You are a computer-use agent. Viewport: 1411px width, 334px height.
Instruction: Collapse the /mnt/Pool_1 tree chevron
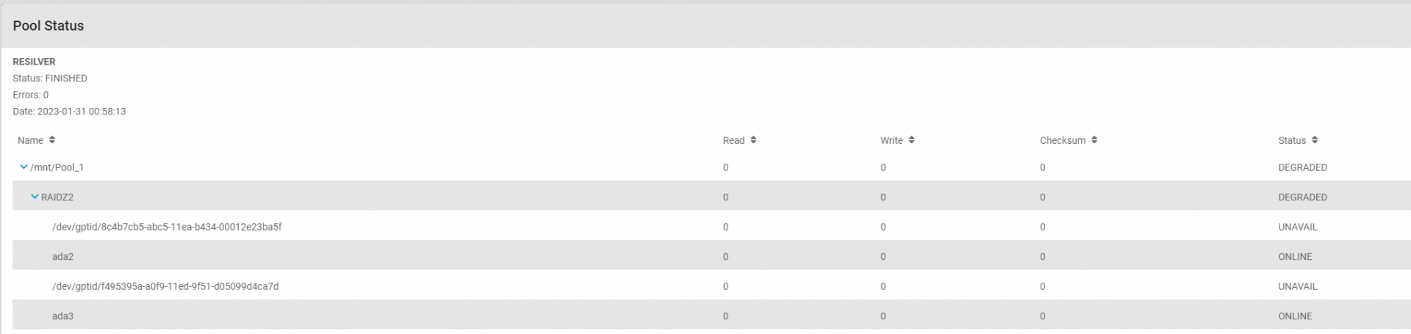click(x=24, y=167)
